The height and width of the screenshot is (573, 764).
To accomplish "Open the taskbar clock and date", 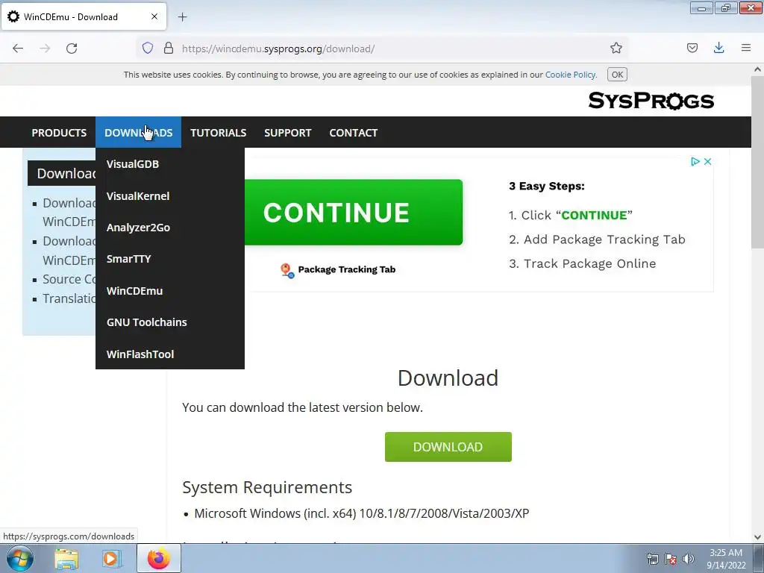I will tap(725, 559).
